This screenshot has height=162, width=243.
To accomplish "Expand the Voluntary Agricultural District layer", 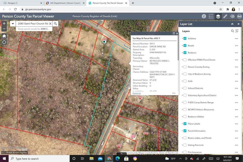I will pos(183,95).
